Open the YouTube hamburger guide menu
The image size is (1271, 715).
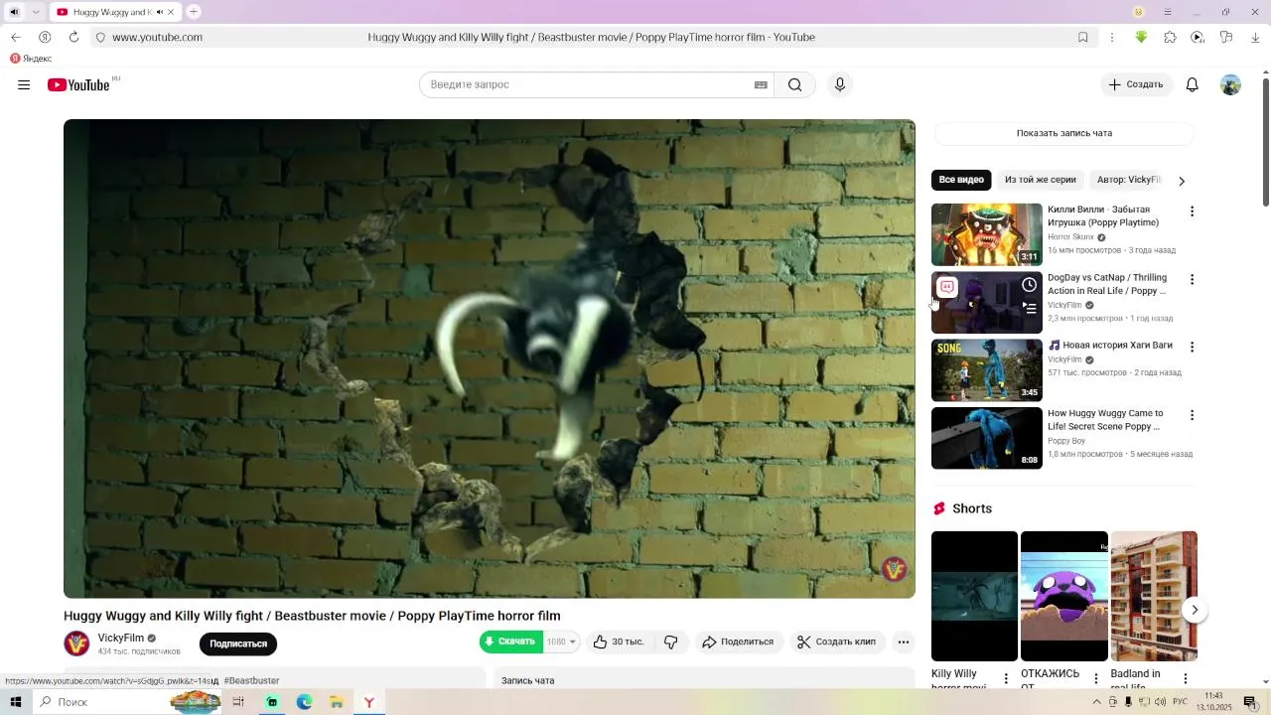[x=24, y=84]
